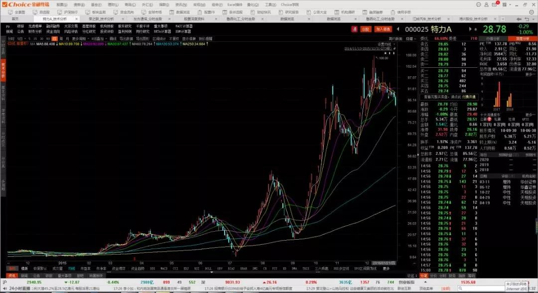Viewport: 538px width, 293px height.
Task: Click 恢复默认 in the indicator row
Action: 40,269
